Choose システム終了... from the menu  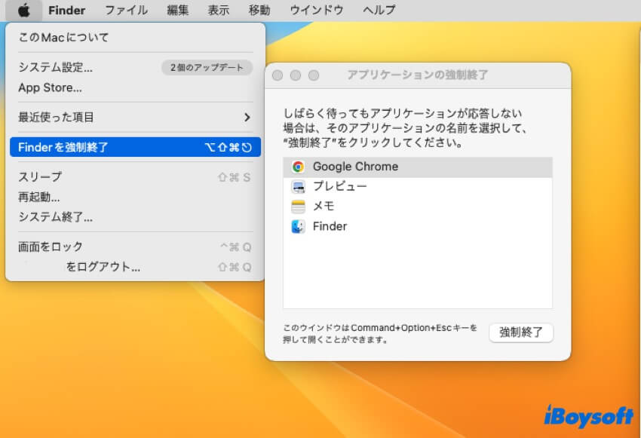point(135,217)
